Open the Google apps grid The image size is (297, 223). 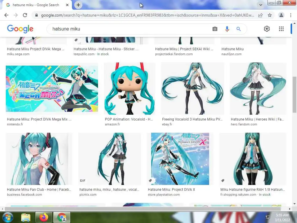(281, 29)
